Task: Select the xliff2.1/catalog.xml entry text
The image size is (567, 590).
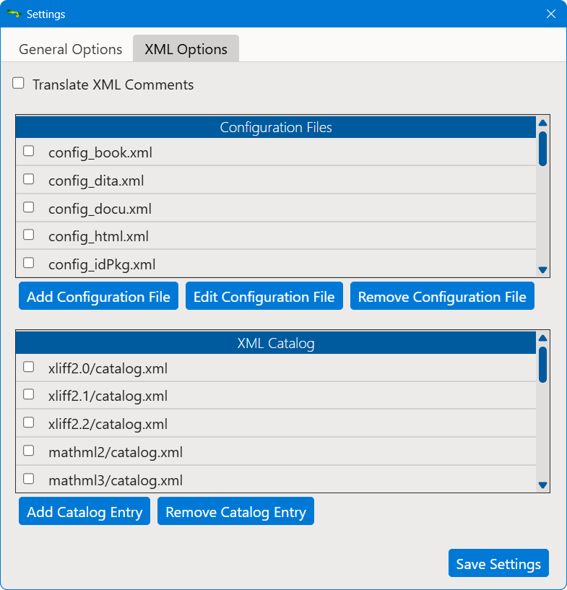Action: point(108,396)
